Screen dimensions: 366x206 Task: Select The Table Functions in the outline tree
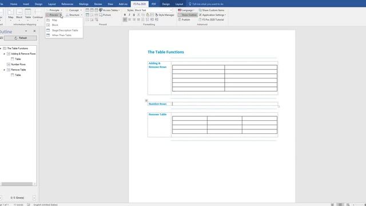pos(18,48)
